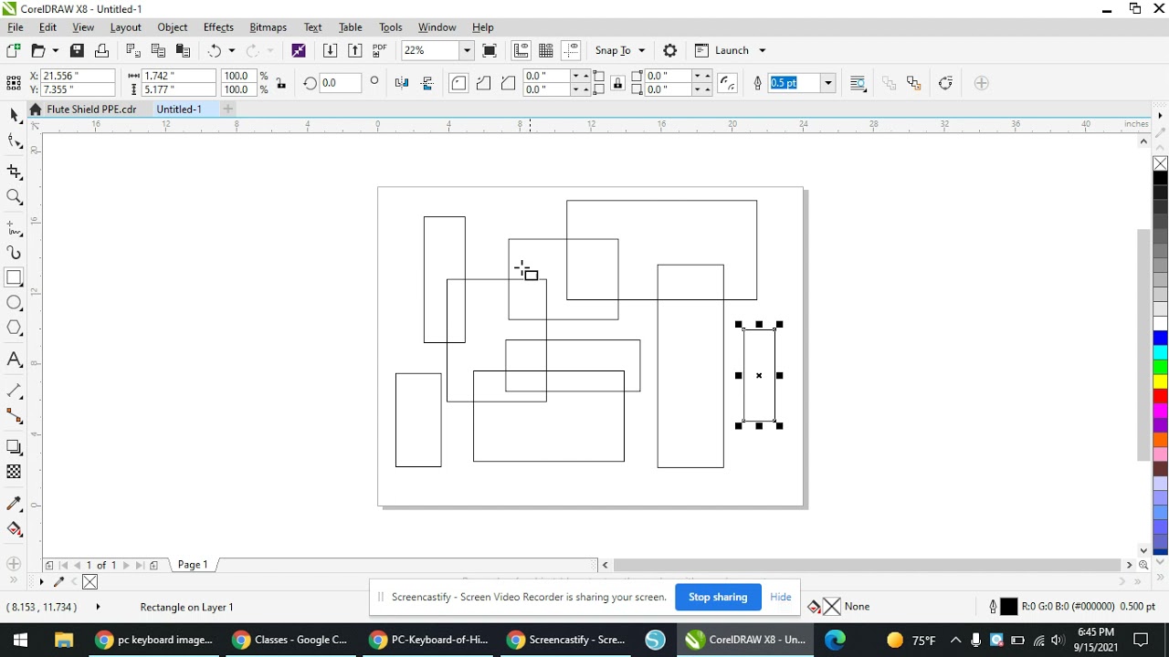Open the Object menu
Image resolution: width=1169 pixels, height=657 pixels.
coord(172,27)
